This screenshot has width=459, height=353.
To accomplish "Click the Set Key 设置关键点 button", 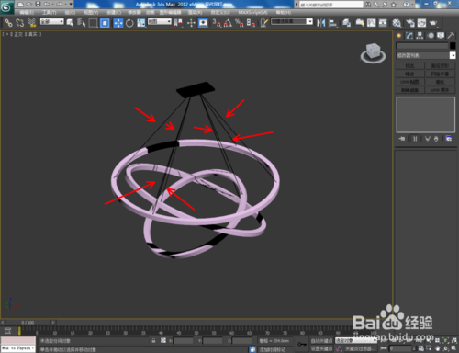I will (321, 348).
